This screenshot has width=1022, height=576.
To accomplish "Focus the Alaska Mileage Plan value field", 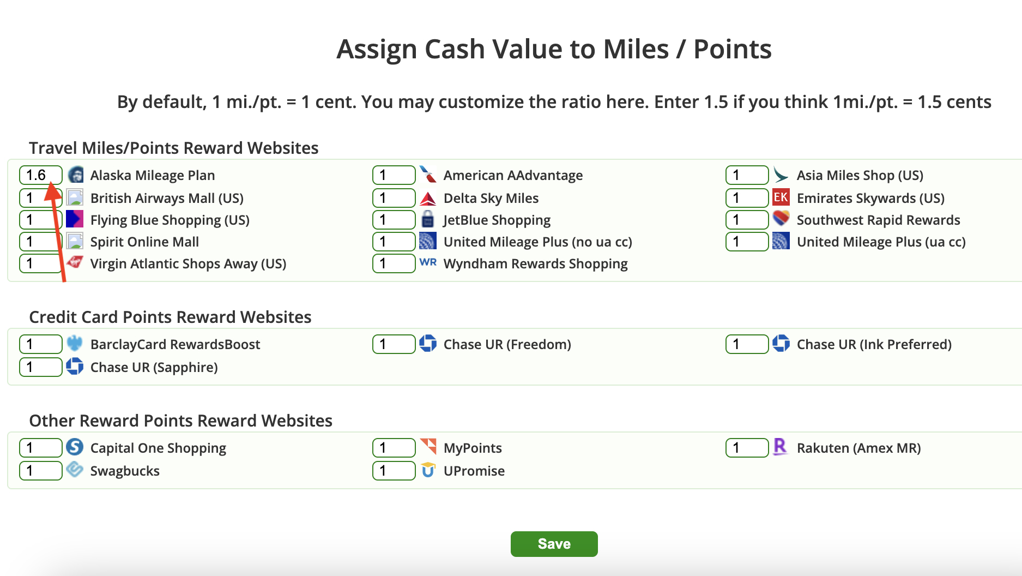I will (41, 175).
